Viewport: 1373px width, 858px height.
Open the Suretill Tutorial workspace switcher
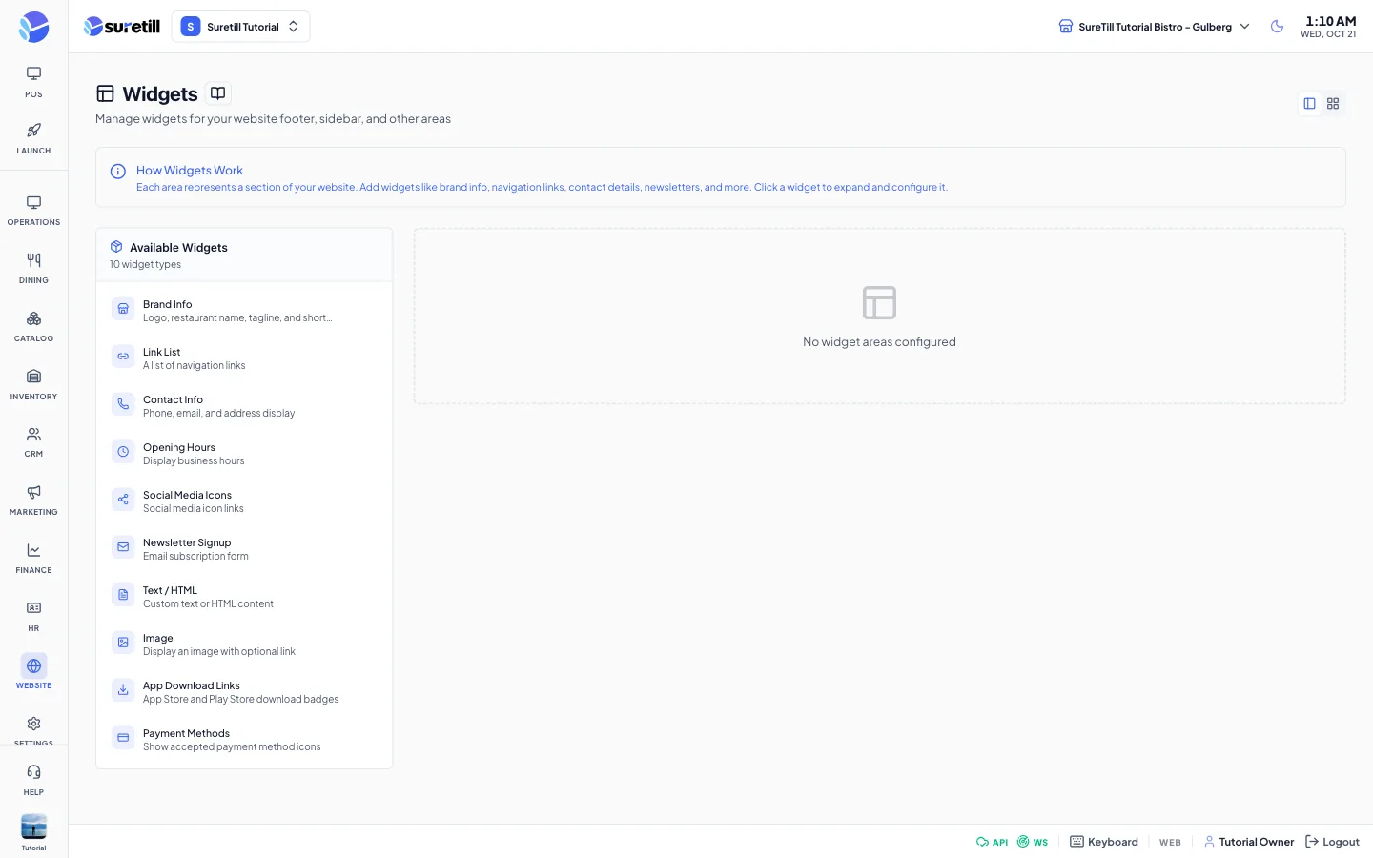tap(240, 27)
